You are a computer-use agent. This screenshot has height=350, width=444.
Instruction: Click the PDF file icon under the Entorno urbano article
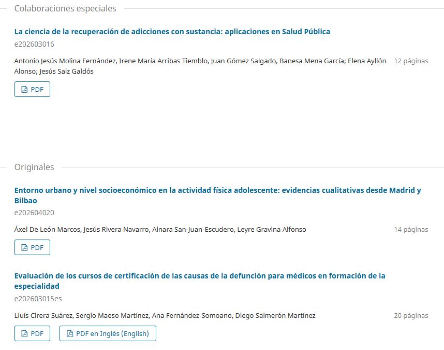(24, 248)
